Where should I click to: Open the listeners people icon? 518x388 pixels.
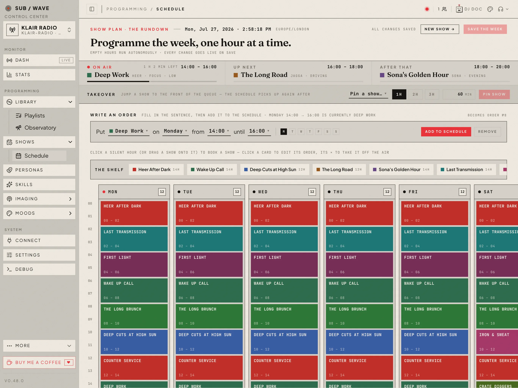[444, 9]
